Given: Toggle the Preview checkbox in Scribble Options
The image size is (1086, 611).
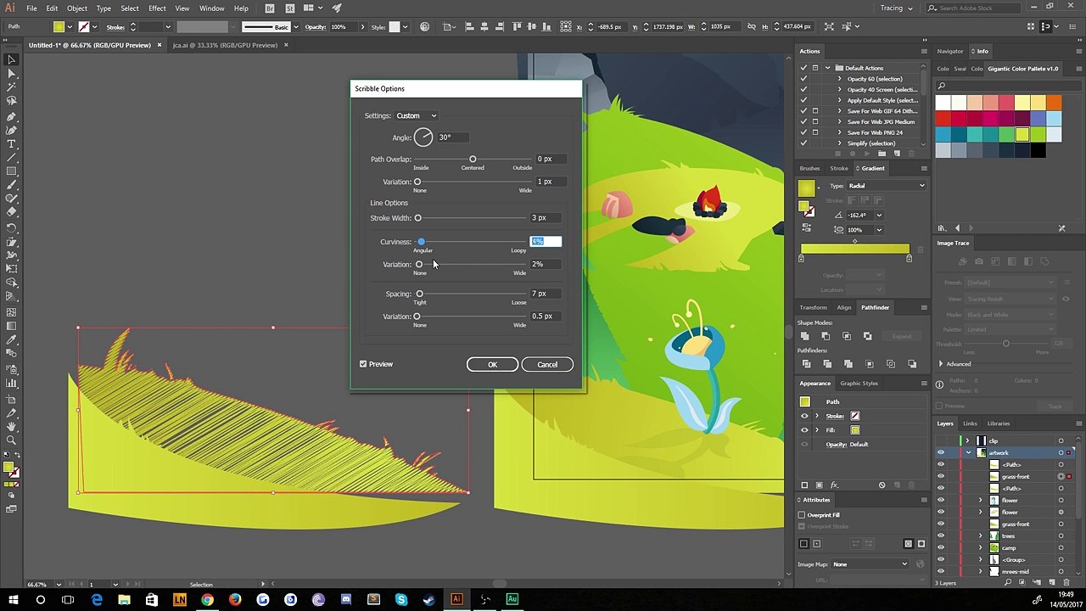Looking at the screenshot, I should coord(363,364).
